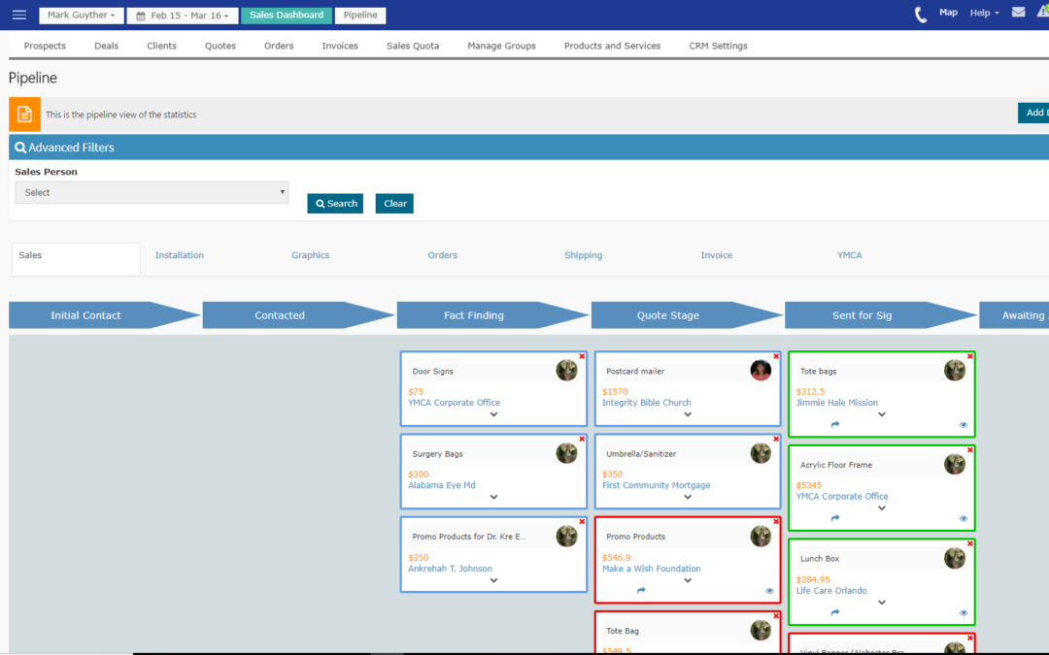This screenshot has height=655, width=1049.
Task: Click the phone call icon
Action: pyautogui.click(x=921, y=15)
